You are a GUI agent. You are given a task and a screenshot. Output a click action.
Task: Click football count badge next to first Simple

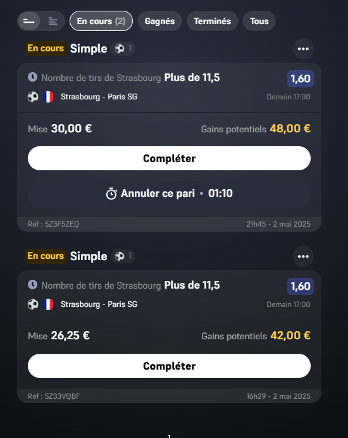tap(123, 49)
